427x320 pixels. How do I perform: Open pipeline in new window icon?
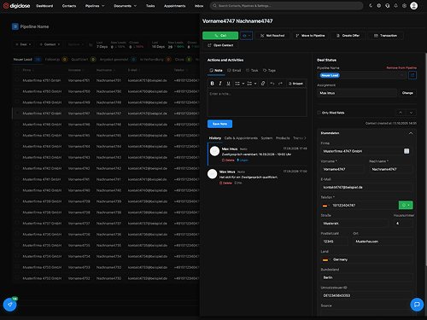(412, 75)
